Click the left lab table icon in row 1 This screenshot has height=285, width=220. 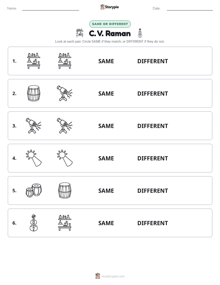[34, 61]
